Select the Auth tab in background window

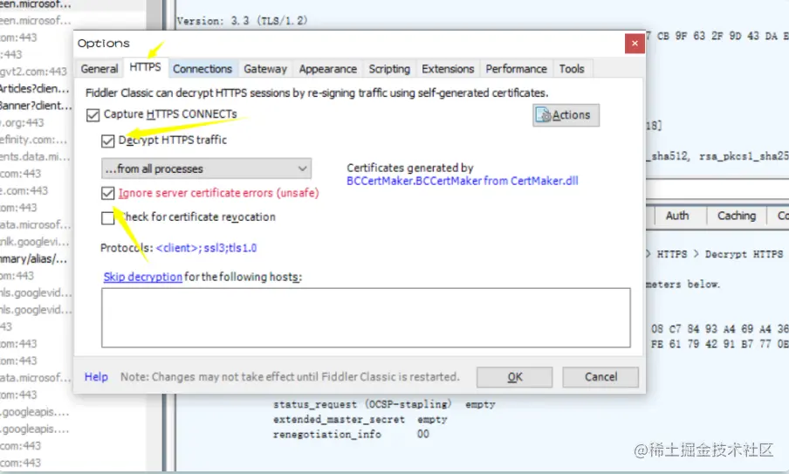[x=676, y=216]
